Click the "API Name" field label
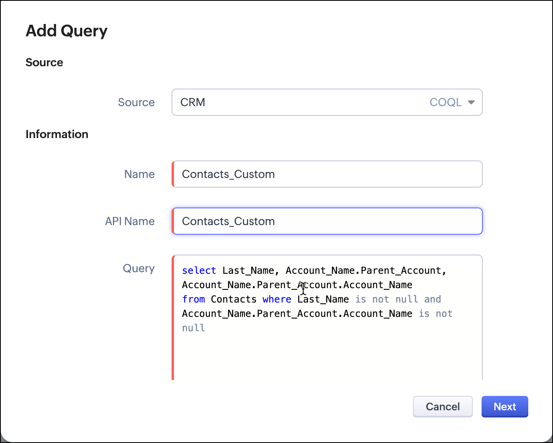The image size is (553, 443). 130,221
